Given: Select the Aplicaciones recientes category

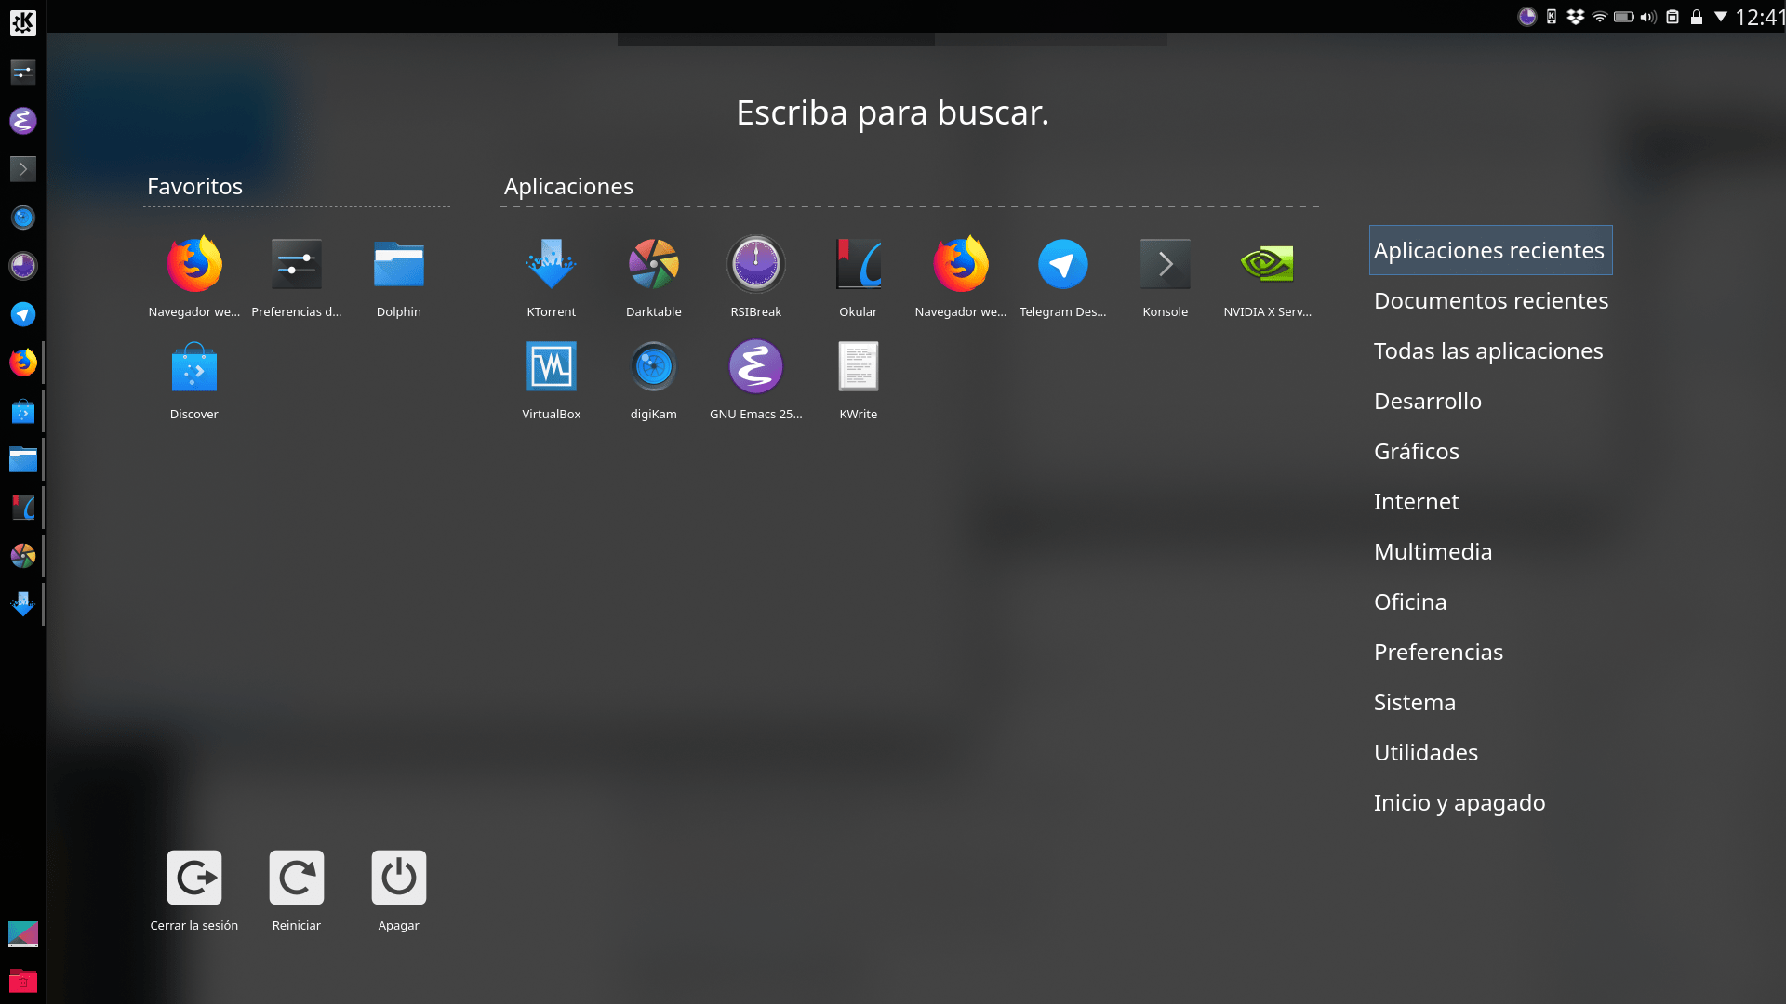Looking at the screenshot, I should click(1490, 250).
